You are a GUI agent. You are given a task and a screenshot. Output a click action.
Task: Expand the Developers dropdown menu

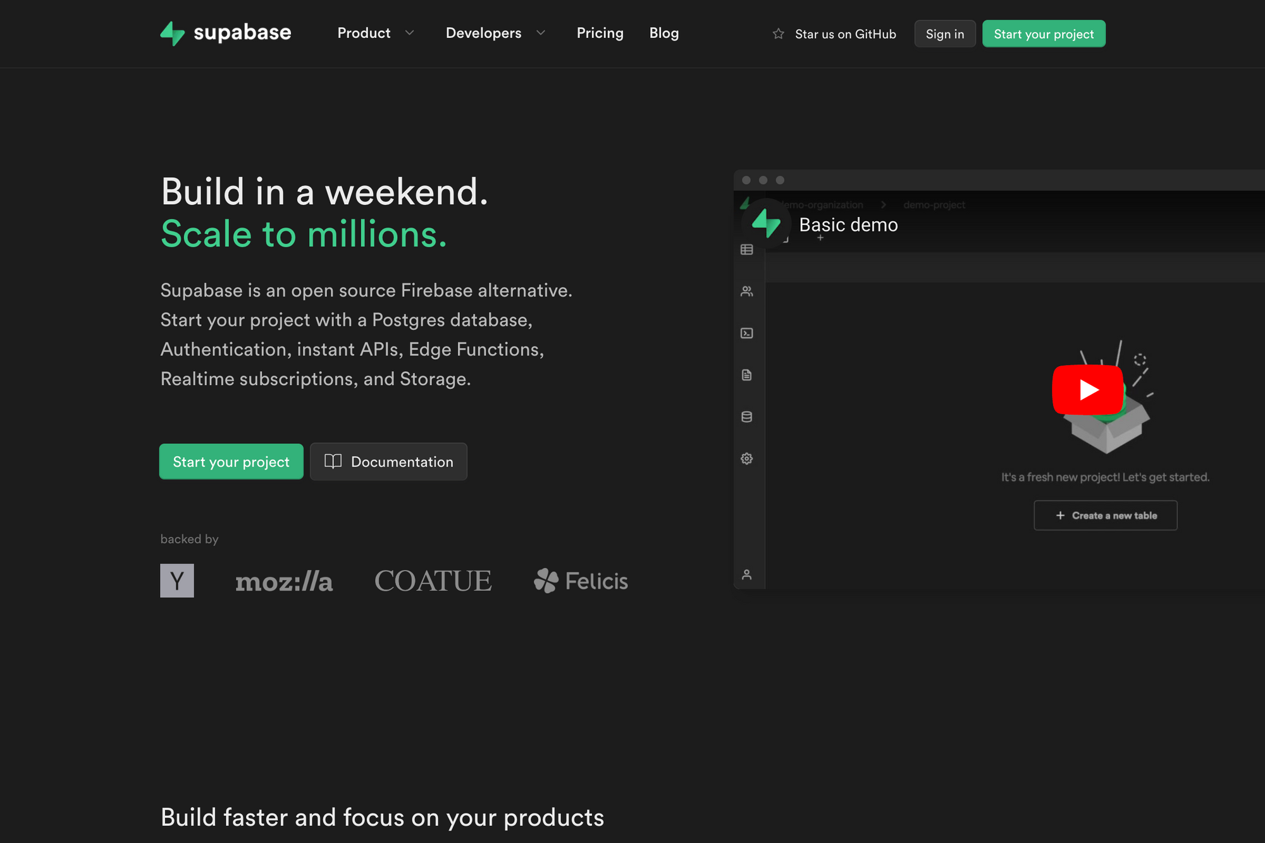[484, 34]
